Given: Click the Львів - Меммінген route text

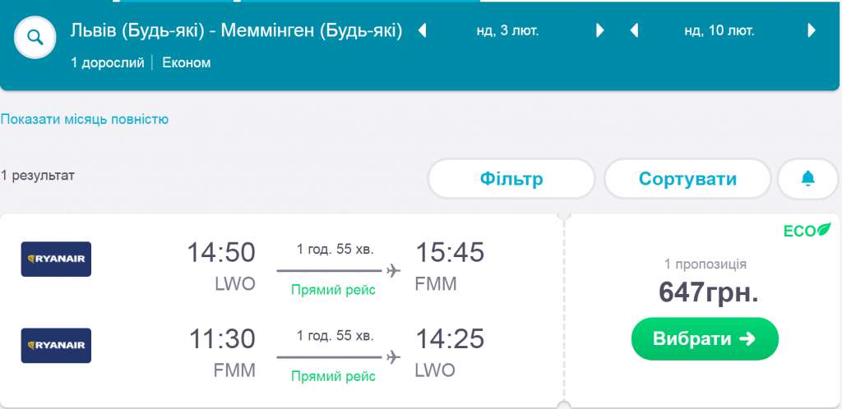Looking at the screenshot, I should tap(237, 31).
